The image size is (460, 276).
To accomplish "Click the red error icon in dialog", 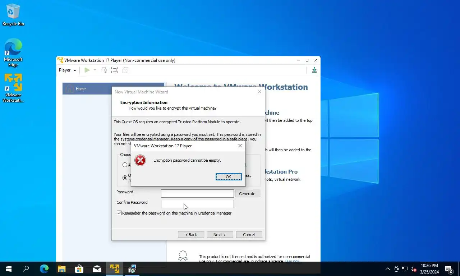I will tap(140, 160).
